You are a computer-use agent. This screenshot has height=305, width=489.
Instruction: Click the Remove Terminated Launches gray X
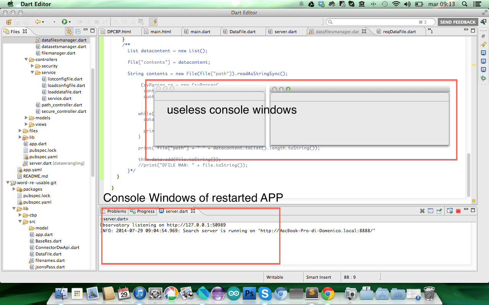pyautogui.click(x=422, y=211)
